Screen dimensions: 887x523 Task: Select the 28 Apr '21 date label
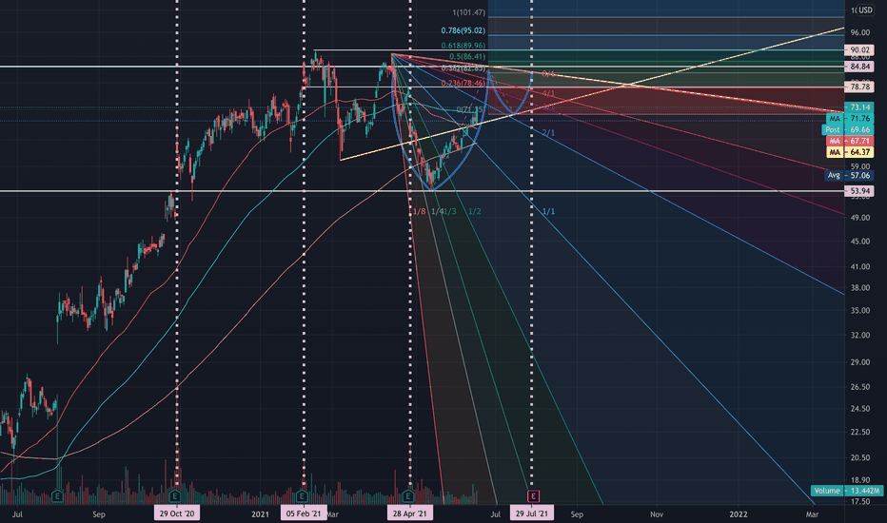(409, 513)
